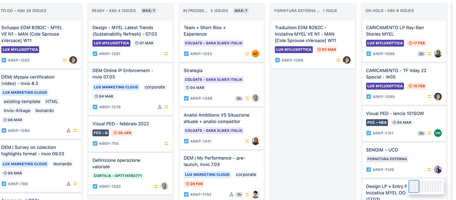
Task: Click medium priority icon on ARKP-1284
Action: pos(75,131)
